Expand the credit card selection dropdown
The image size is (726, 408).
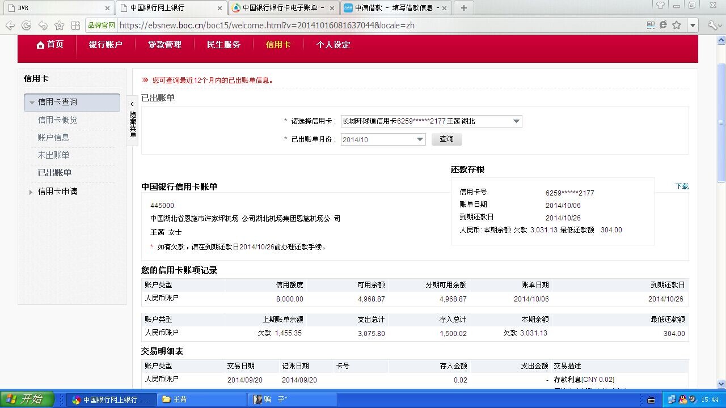click(x=516, y=121)
